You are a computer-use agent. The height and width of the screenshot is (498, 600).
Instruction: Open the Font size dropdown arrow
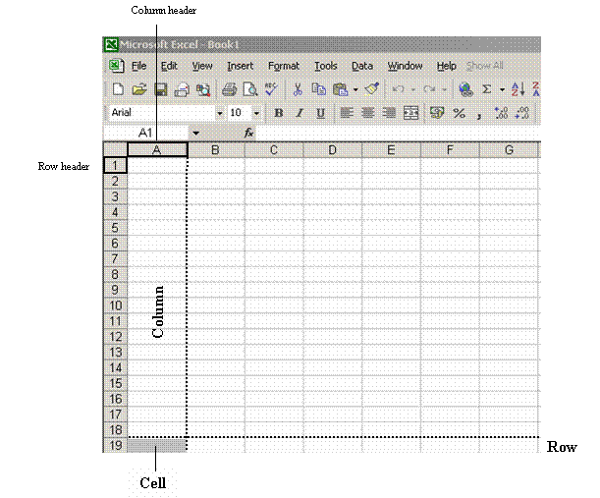pos(256,113)
